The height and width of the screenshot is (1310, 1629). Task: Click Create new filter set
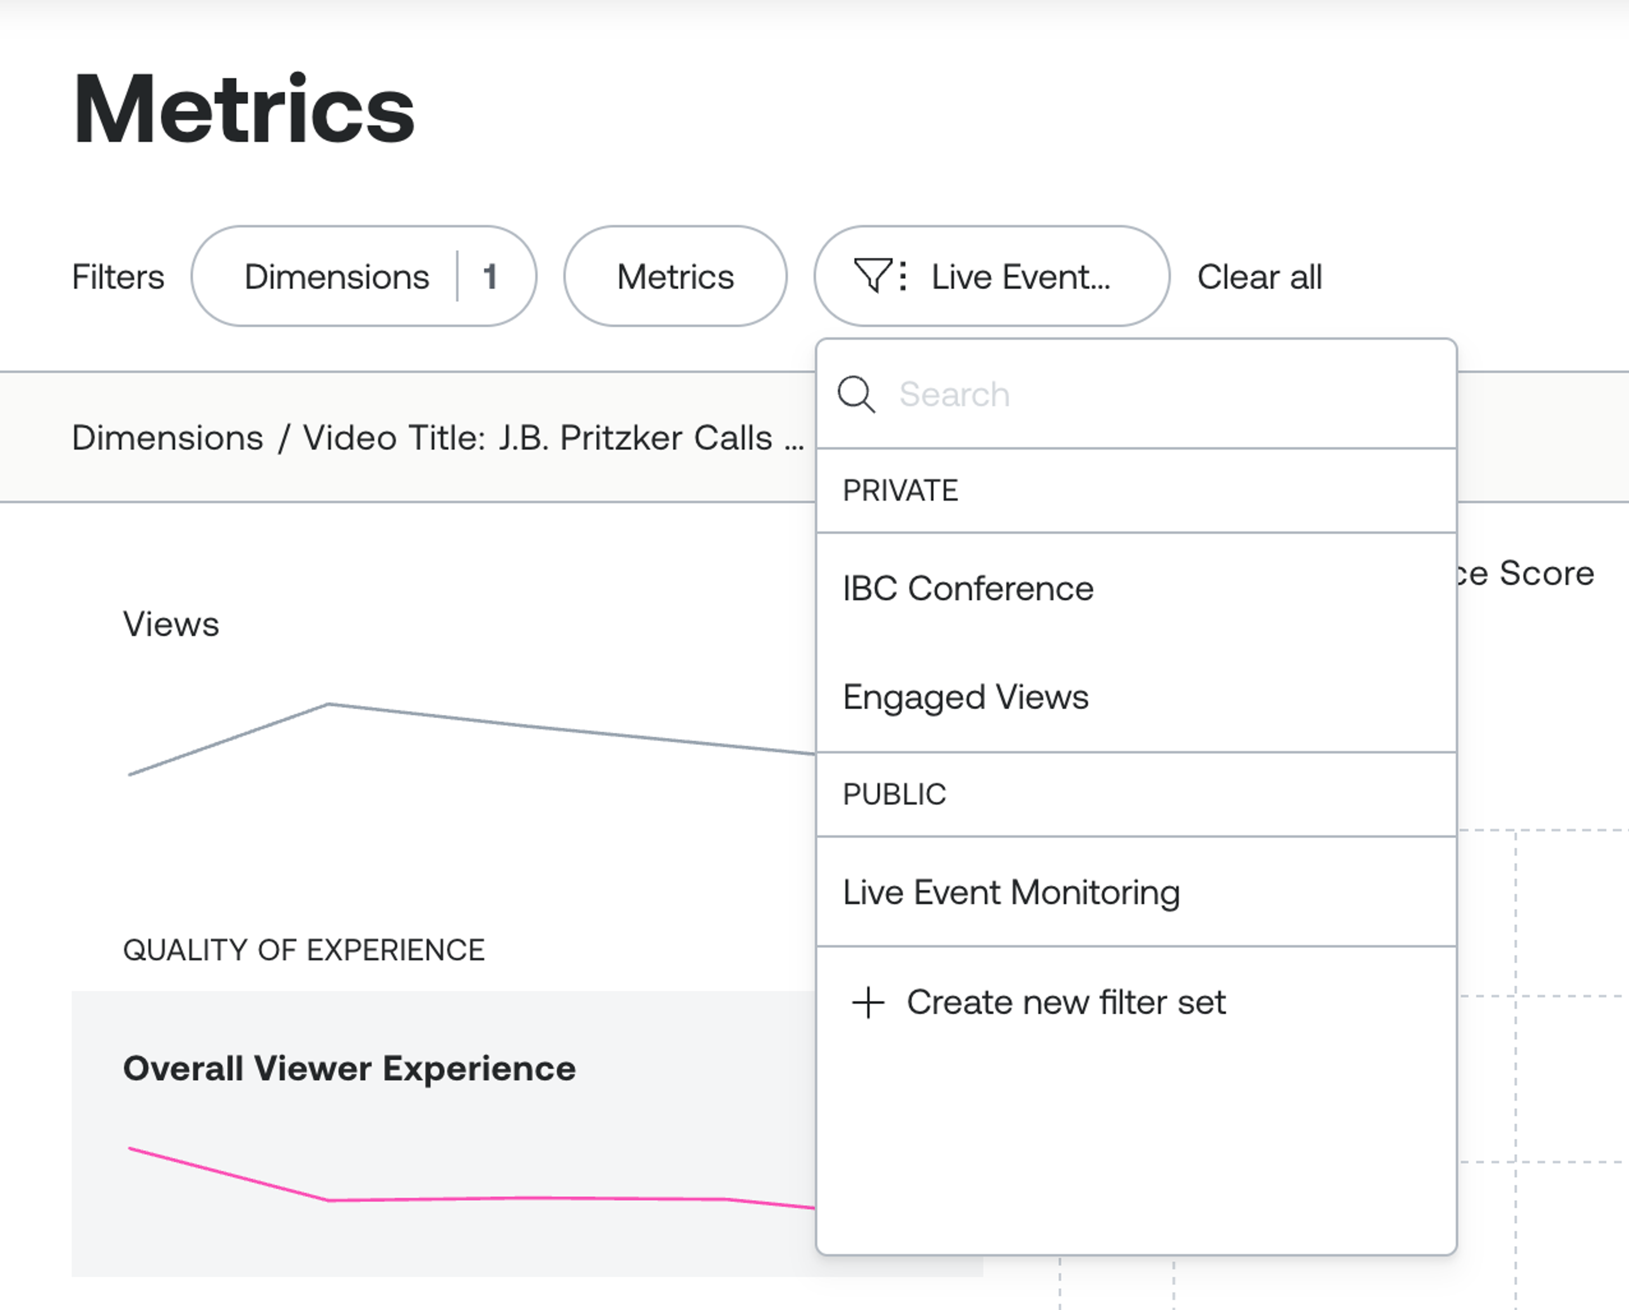(1065, 1002)
